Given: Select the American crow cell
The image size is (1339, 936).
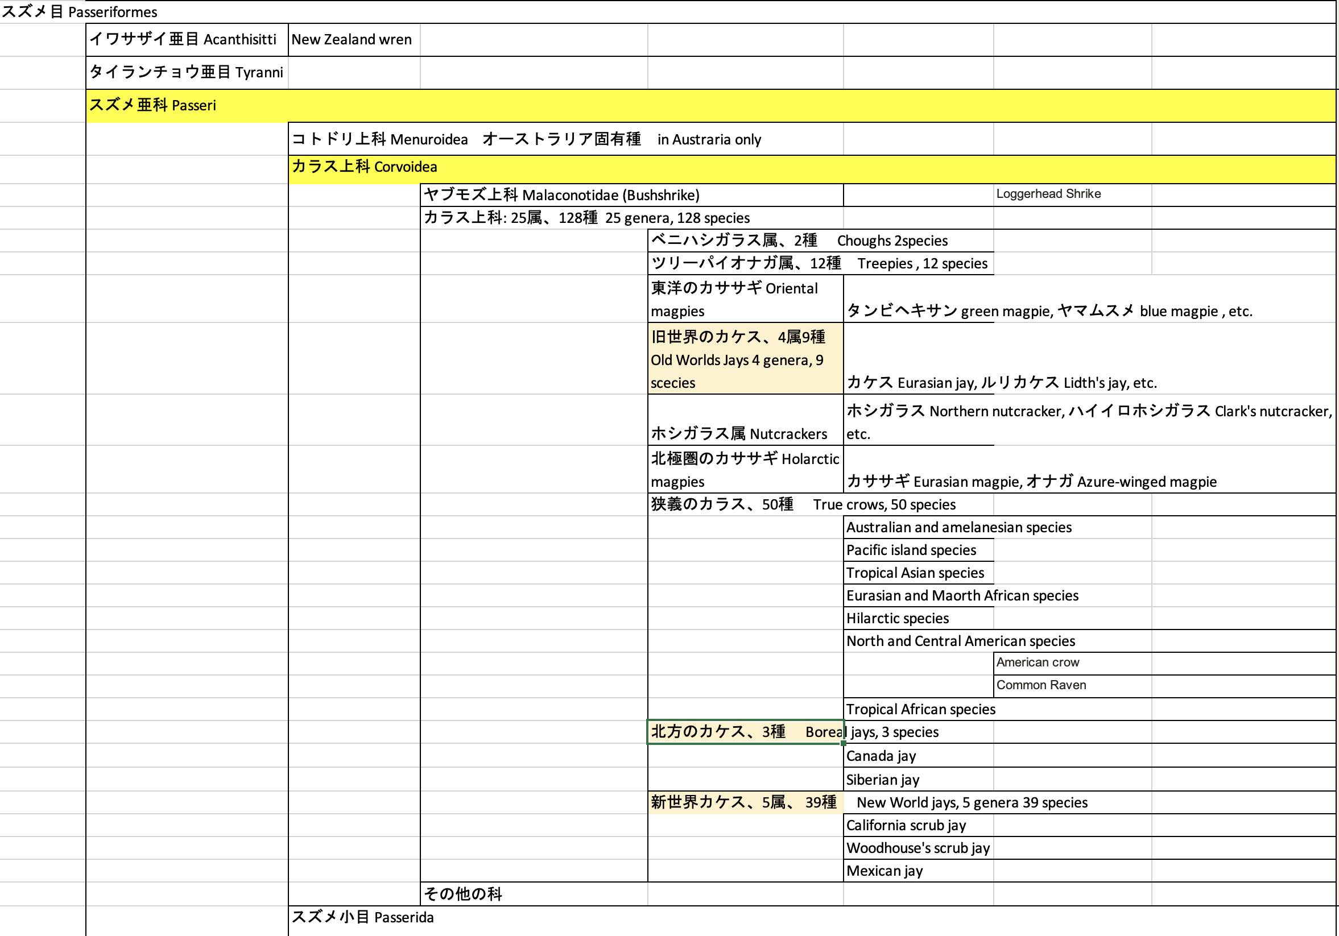Looking at the screenshot, I should [x=1038, y=662].
